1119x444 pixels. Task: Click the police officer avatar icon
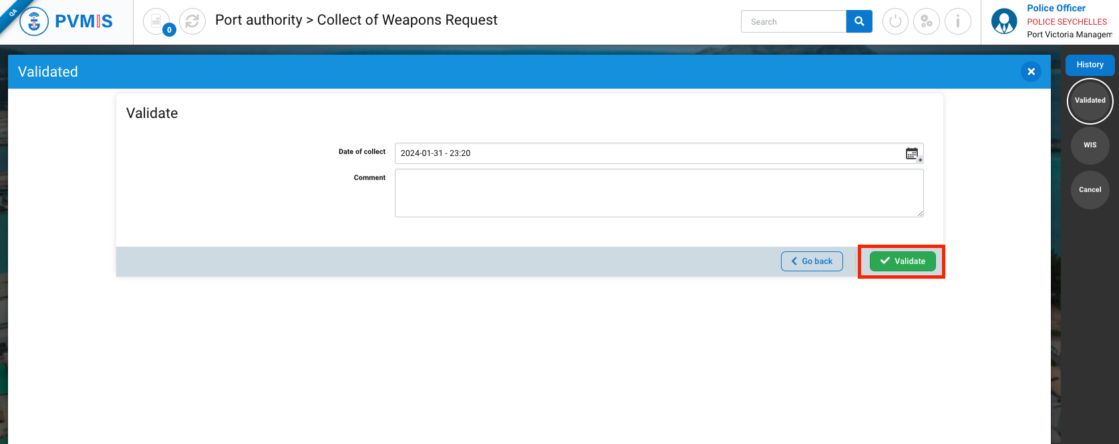pos(1003,21)
